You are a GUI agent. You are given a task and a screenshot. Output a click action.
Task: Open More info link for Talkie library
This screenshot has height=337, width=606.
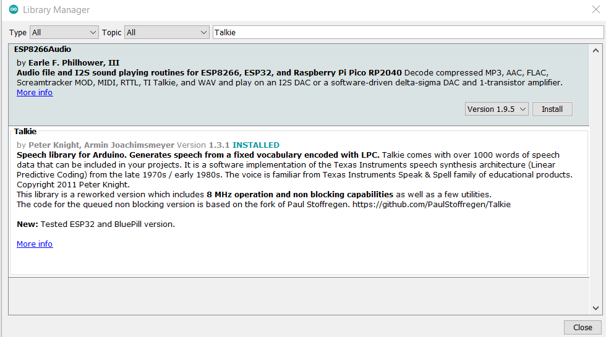pos(35,244)
